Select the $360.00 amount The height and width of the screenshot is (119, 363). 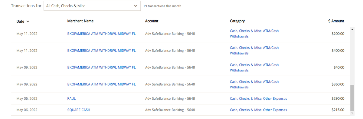pos(338,84)
